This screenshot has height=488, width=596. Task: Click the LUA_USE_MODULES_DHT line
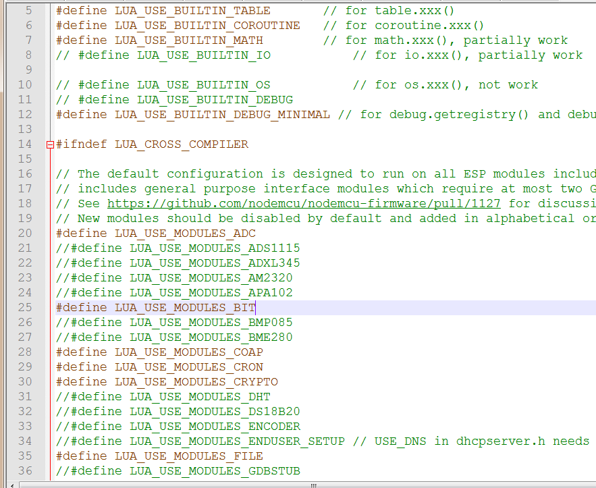(x=163, y=396)
